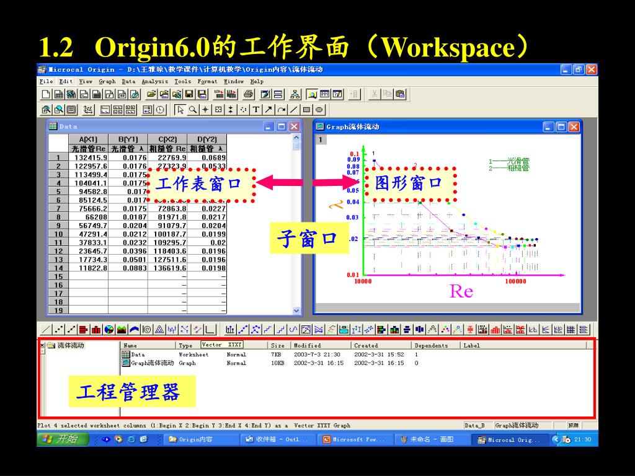This screenshot has height=476, width=635.
Task: Click layer 1 button in Graph window
Action: click(x=321, y=139)
